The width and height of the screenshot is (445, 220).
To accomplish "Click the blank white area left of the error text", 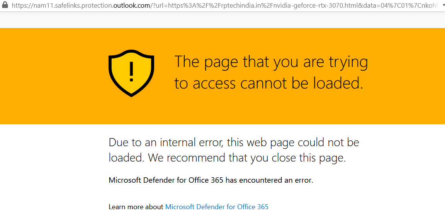I will pyautogui.click(x=54, y=170).
